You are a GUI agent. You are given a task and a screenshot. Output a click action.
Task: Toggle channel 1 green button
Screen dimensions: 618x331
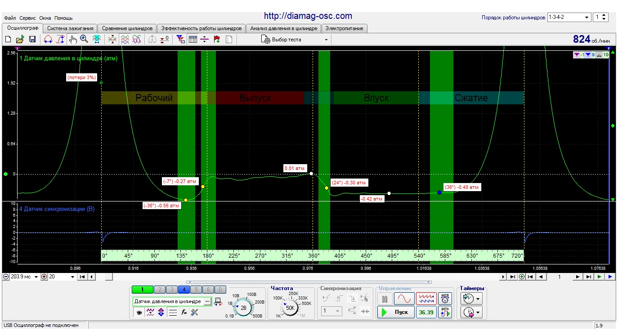[142, 290]
